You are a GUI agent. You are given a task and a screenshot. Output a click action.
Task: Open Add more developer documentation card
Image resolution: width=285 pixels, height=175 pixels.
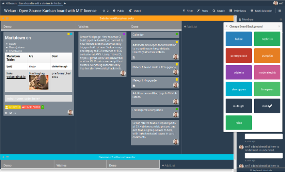pyautogui.click(x=155, y=50)
